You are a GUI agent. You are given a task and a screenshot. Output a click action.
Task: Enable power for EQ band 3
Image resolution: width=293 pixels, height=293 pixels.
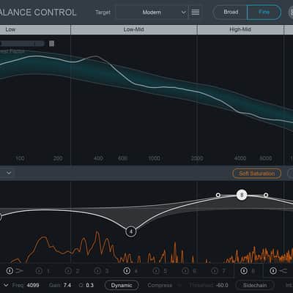[x=97, y=271]
